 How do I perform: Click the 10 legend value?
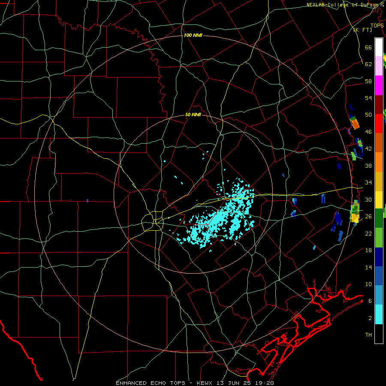[368, 284]
